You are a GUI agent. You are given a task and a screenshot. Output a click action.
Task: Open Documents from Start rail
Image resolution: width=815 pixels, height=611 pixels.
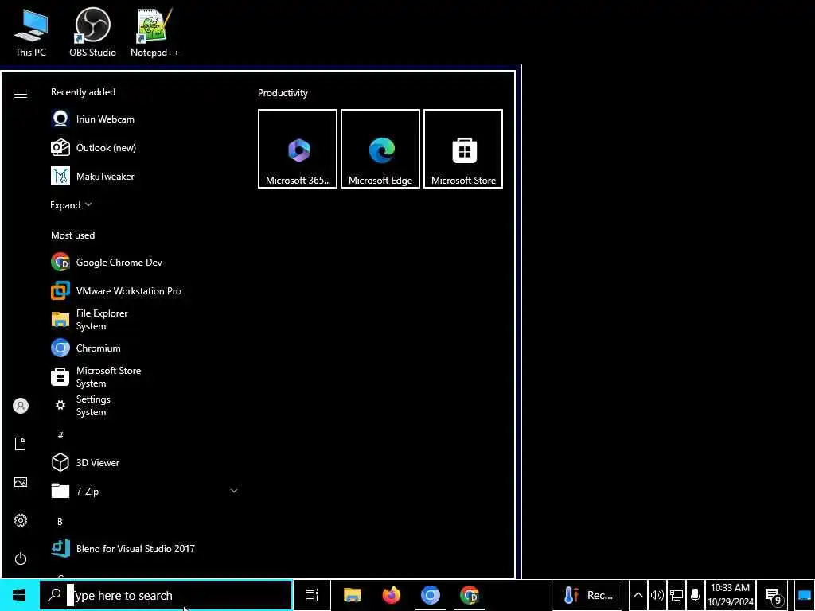pos(20,444)
